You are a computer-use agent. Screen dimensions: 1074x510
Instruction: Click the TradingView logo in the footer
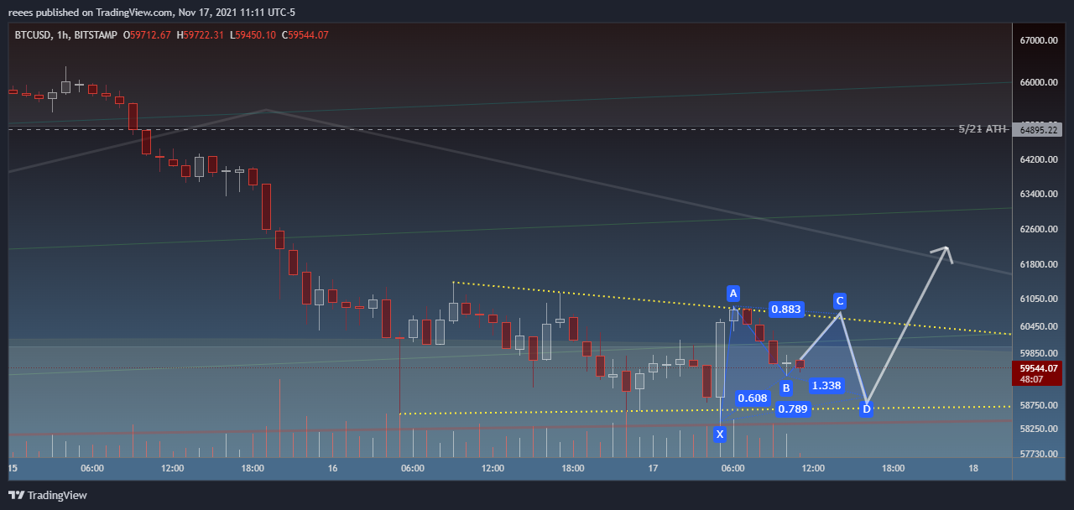[x=48, y=495]
